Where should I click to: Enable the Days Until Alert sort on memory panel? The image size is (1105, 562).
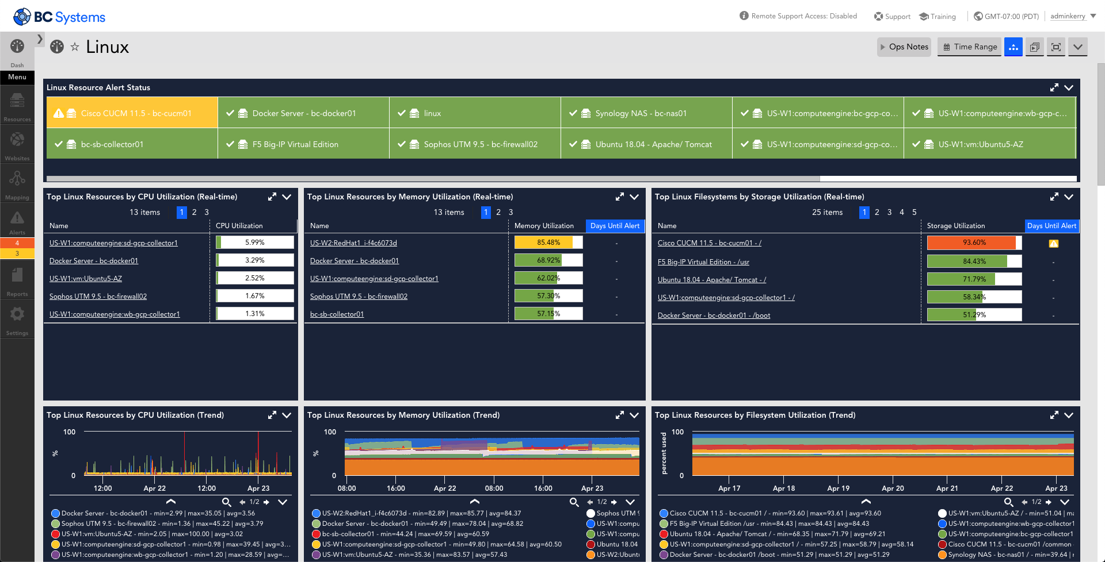(614, 226)
